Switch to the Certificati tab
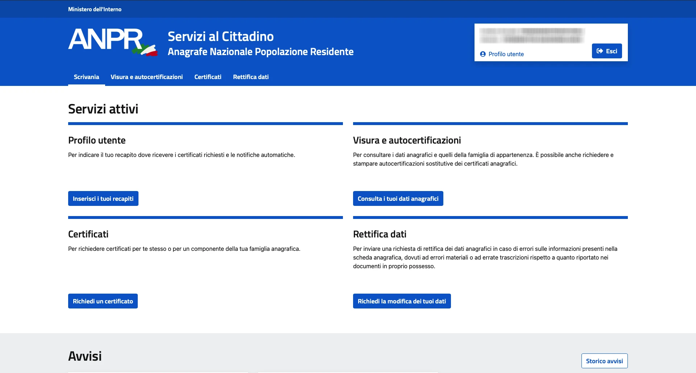Image resolution: width=696 pixels, height=373 pixels. tap(208, 77)
